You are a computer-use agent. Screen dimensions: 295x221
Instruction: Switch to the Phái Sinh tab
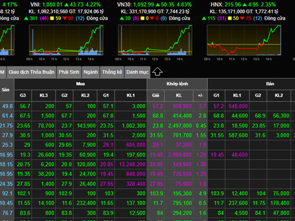pyautogui.click(x=69, y=72)
